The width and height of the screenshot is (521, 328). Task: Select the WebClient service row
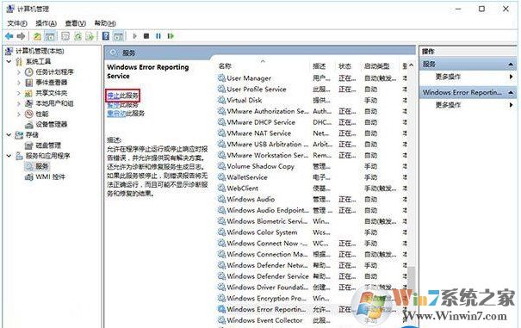(313, 189)
